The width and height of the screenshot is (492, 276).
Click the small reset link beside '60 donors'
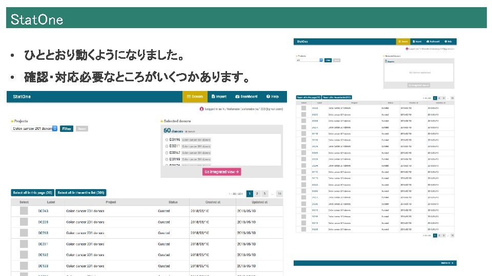point(190,132)
